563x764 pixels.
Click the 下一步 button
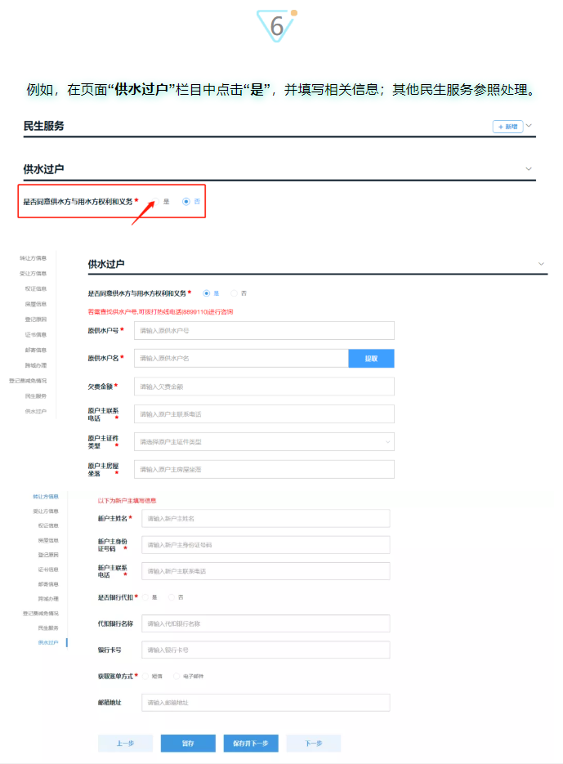313,744
